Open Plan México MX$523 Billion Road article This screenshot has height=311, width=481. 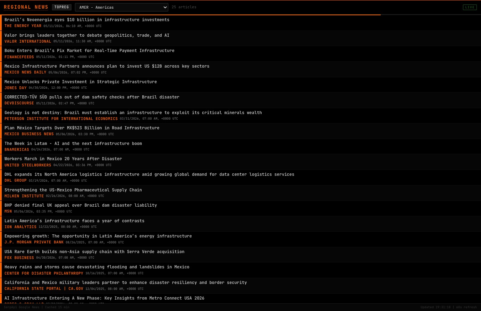pyautogui.click(x=82, y=128)
